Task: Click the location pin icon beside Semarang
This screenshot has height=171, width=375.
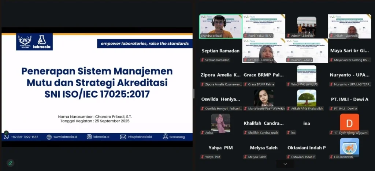Action: click(166, 137)
